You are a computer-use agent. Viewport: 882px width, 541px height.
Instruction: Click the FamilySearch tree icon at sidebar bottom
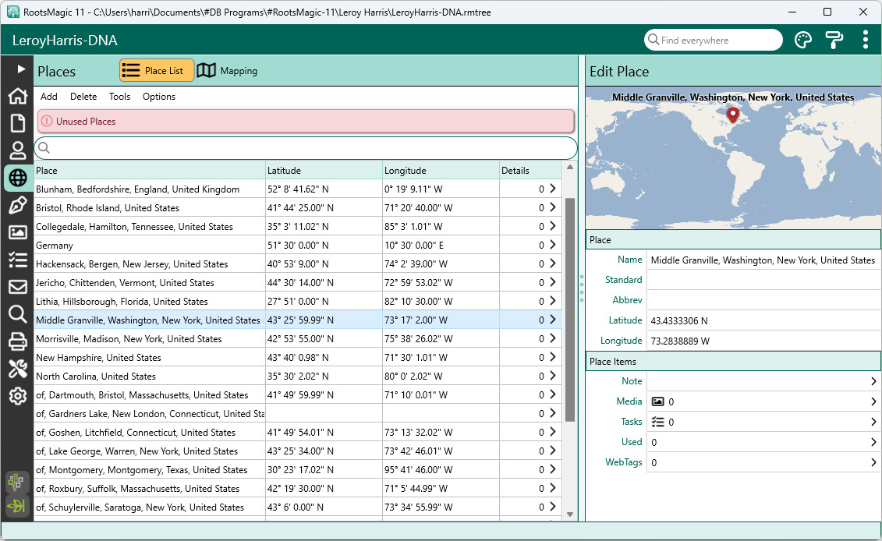tap(16, 482)
